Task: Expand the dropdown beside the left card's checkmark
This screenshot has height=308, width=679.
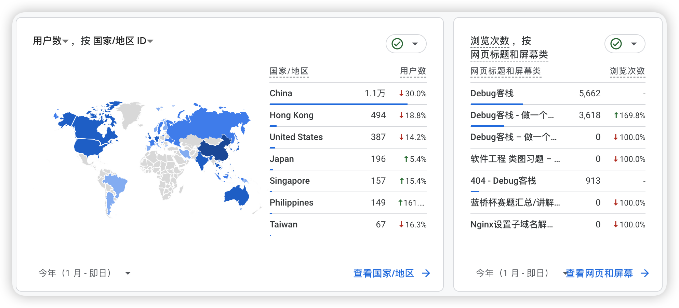Action: click(x=415, y=44)
